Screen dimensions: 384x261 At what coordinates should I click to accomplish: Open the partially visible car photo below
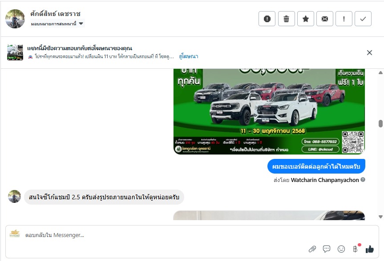coord(269,215)
